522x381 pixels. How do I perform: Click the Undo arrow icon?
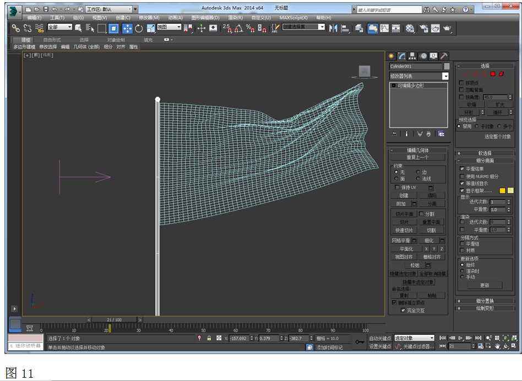(55, 9)
